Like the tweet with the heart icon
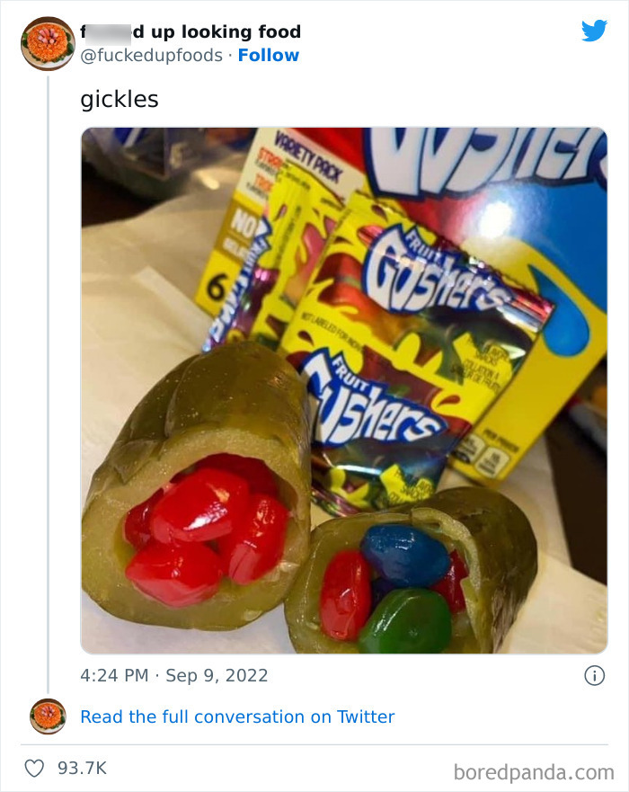 [x=36, y=769]
